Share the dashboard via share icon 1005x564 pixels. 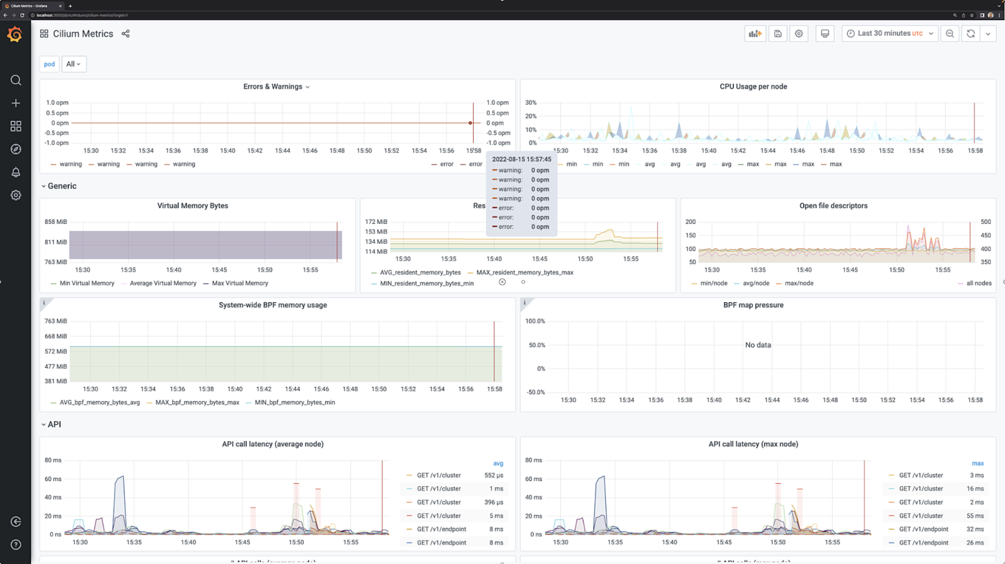click(126, 34)
